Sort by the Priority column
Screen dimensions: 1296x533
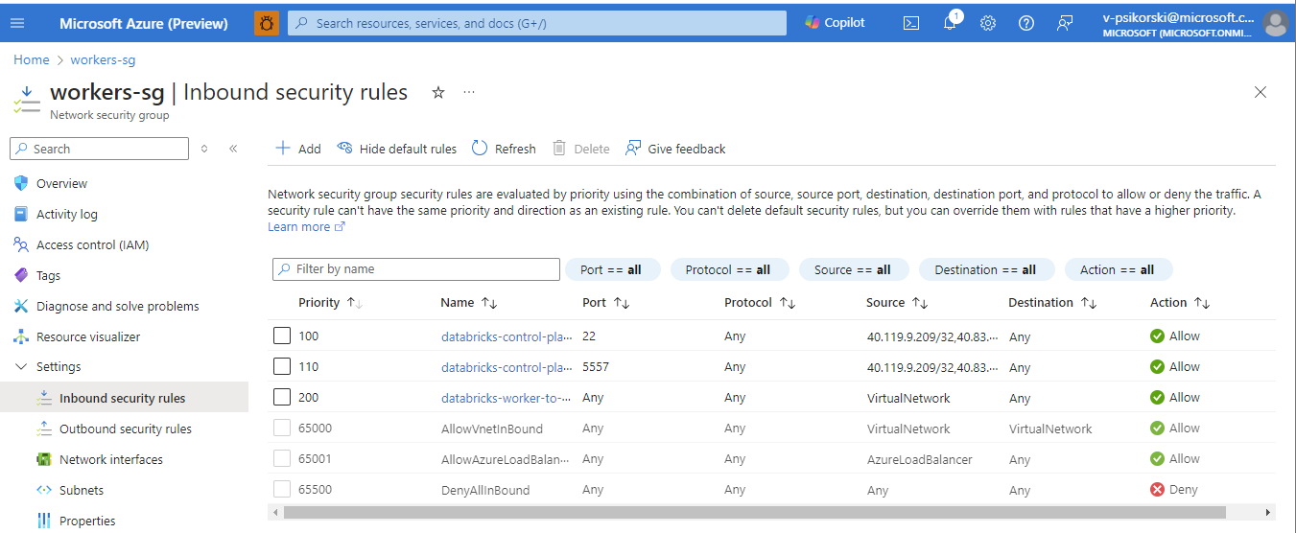click(330, 302)
